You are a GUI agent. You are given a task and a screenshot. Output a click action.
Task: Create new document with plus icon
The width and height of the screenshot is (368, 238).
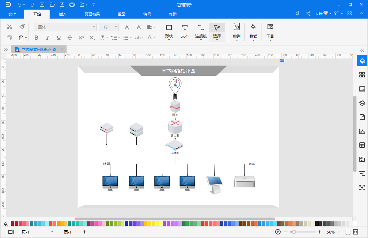tap(42, 5)
